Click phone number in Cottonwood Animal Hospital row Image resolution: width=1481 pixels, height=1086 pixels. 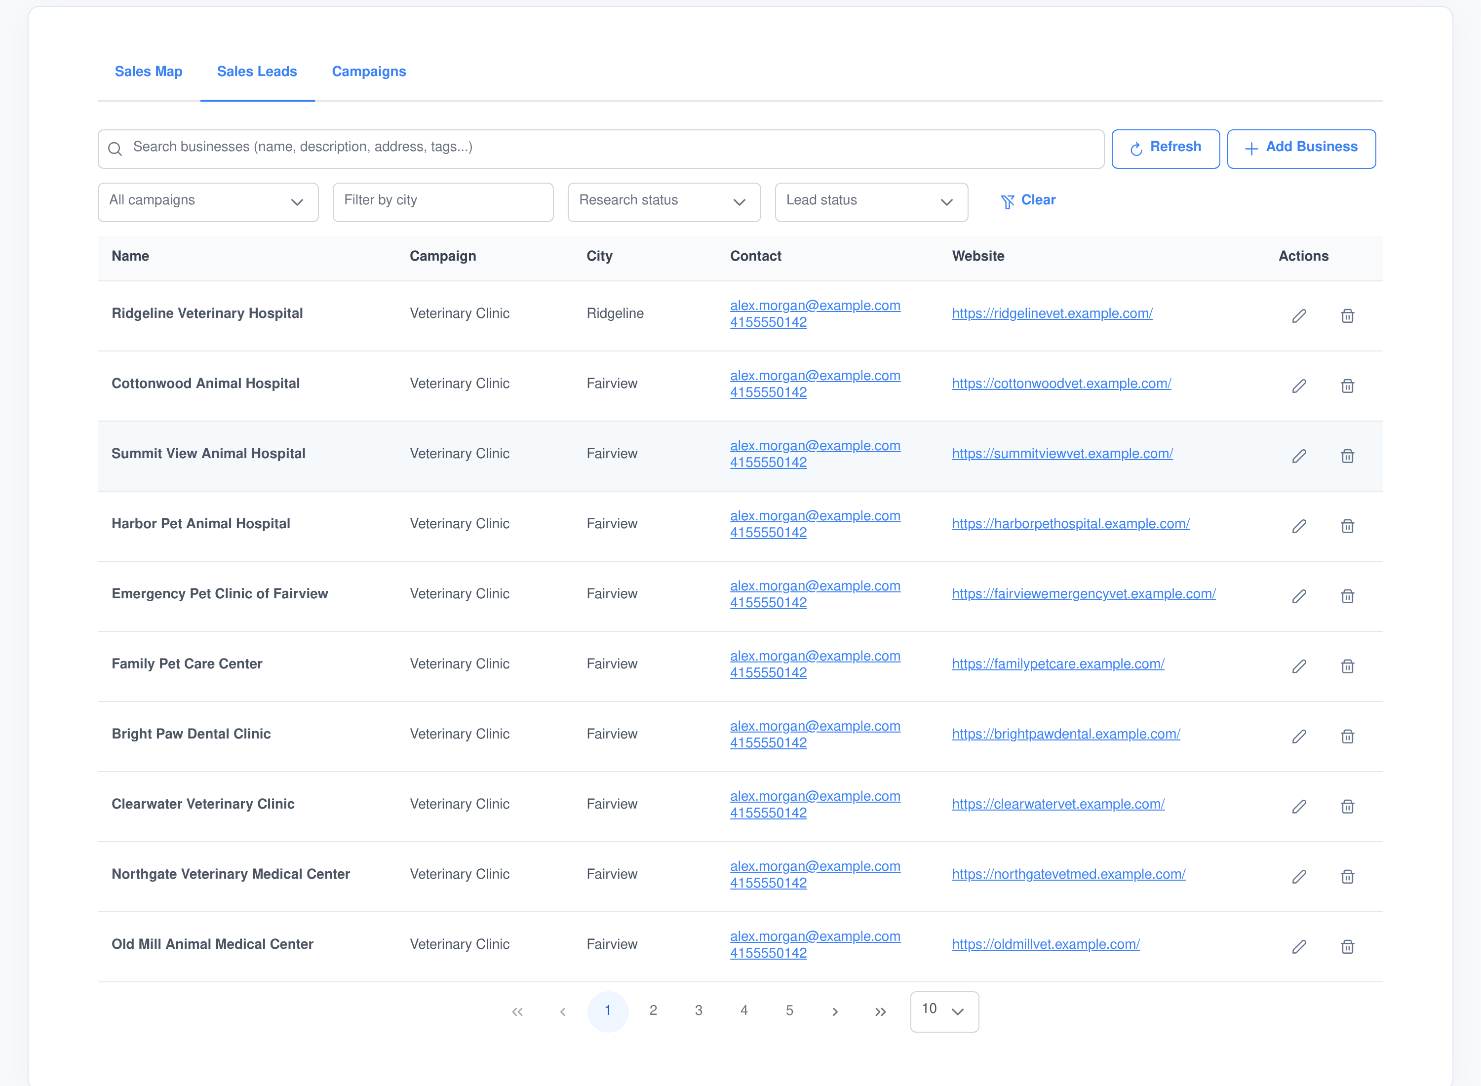[x=769, y=392]
